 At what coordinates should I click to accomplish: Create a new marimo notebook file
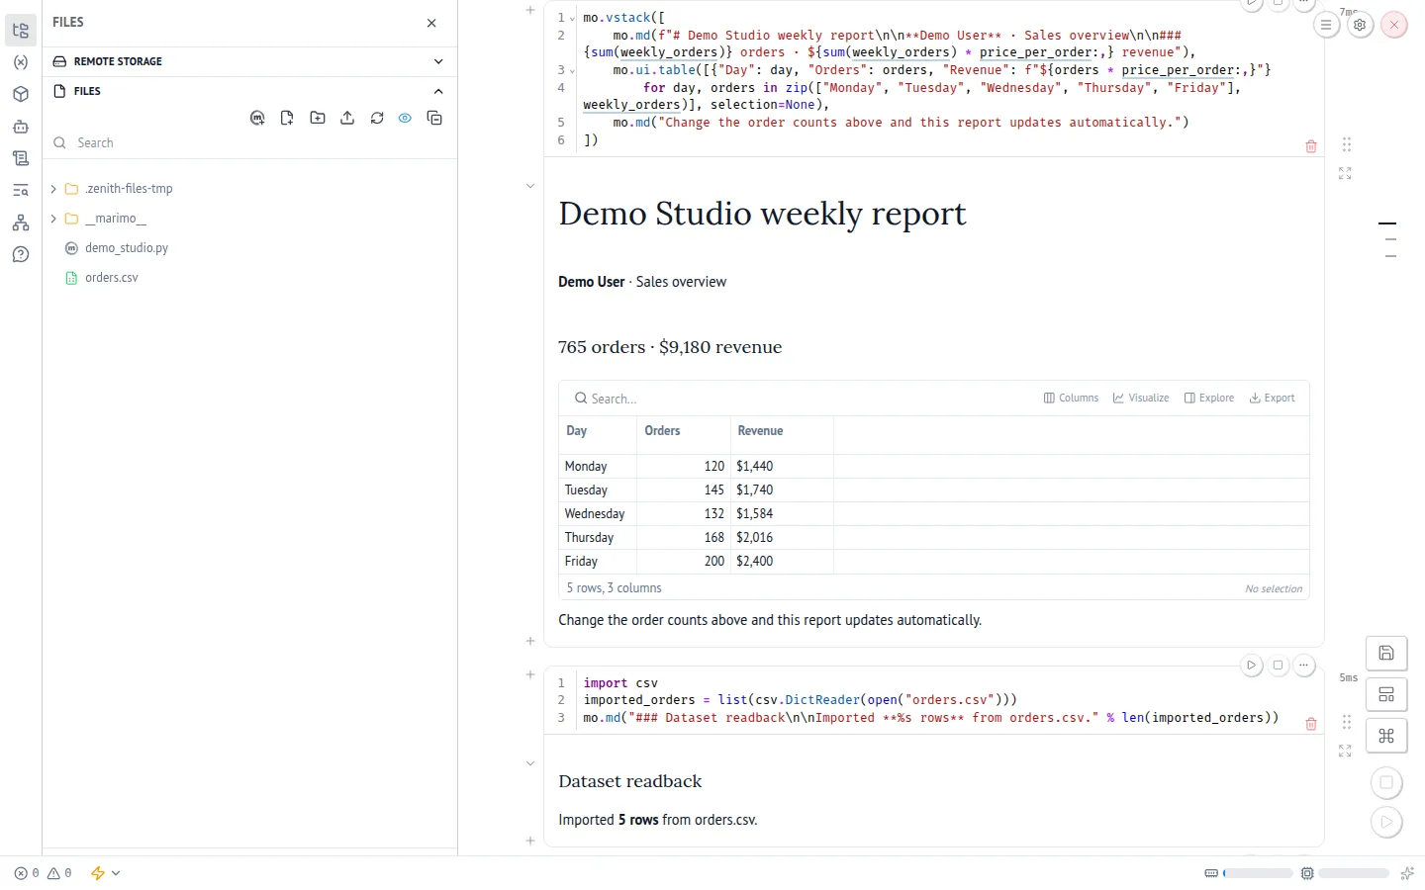(x=257, y=118)
